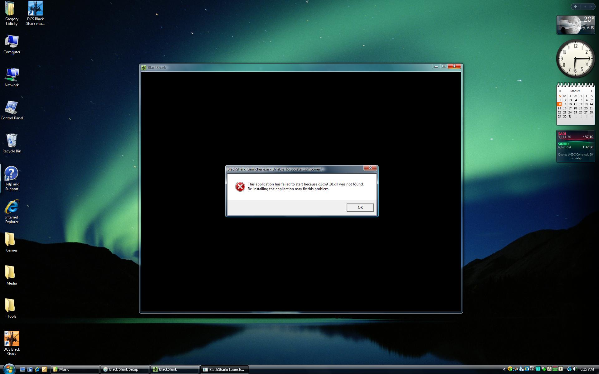The width and height of the screenshot is (599, 374).
Task: Select the Control Panel desktop icon
Action: [12, 111]
